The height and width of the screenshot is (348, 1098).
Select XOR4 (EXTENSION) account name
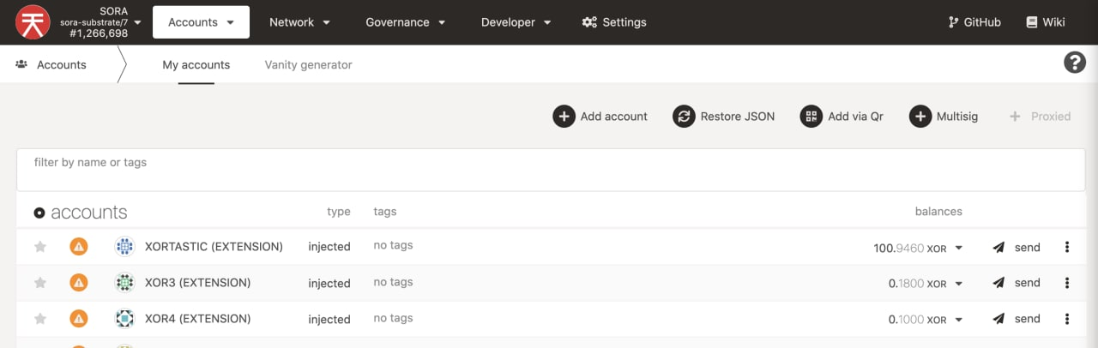point(197,319)
